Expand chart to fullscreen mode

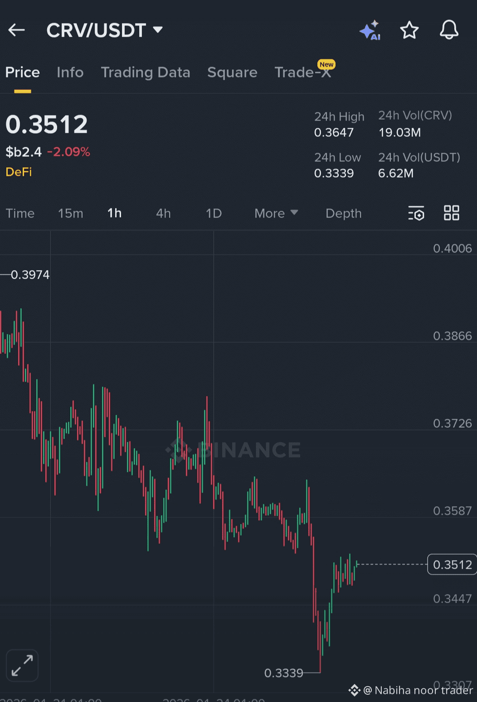(x=22, y=665)
